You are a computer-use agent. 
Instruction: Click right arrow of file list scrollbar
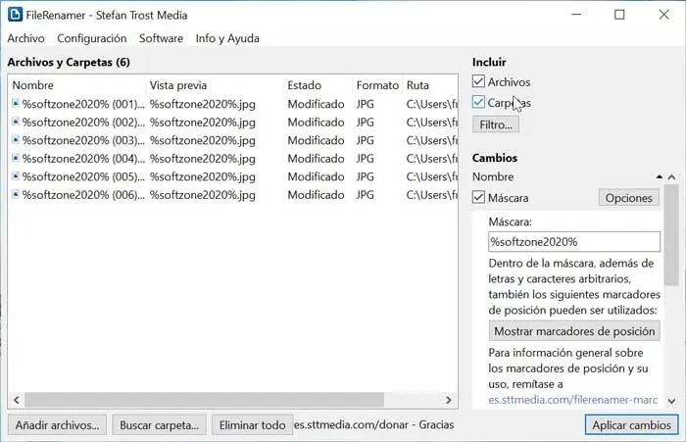449,400
